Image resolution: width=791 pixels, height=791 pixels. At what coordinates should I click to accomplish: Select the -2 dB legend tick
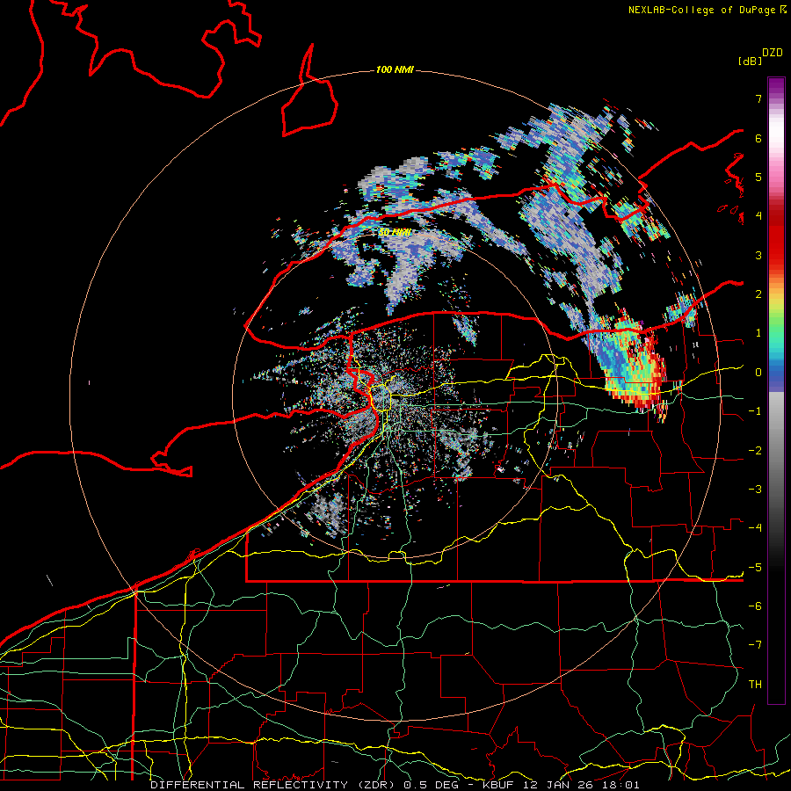point(755,451)
